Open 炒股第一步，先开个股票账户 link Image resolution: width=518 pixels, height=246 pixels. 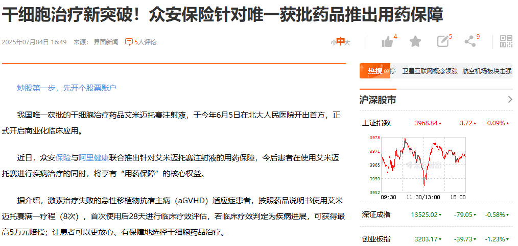point(66,88)
